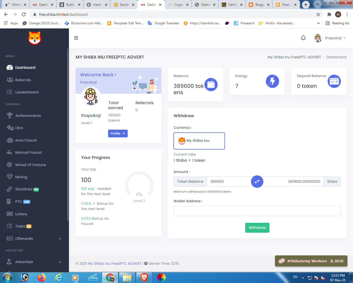Click the Shortlinks chain icon
353x283 pixels.
click(10, 189)
